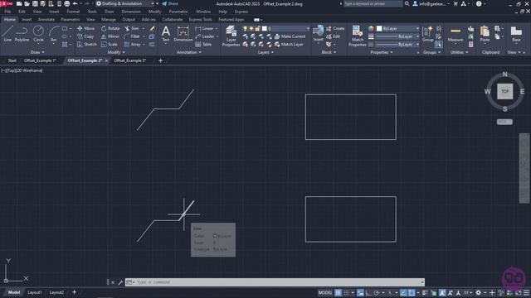Click the Erase tool icon
Viewport: 531px width, 298px height.
click(152, 28)
